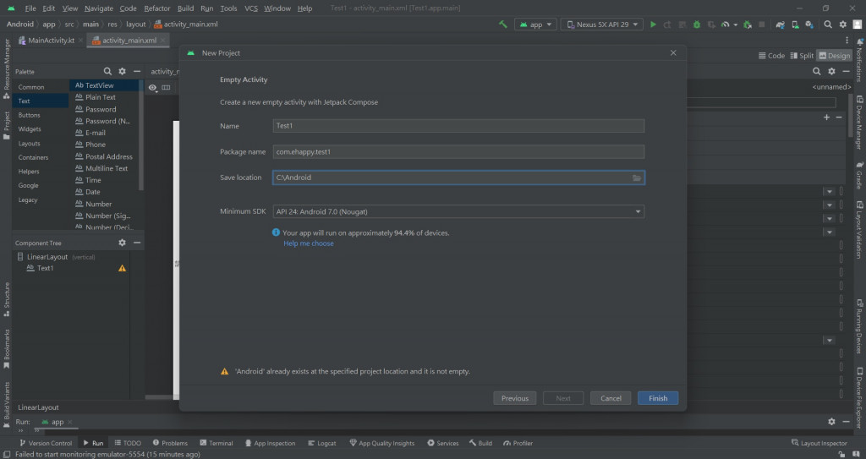This screenshot has width=866, height=459.
Task: Open the Terminal tool window
Action: click(216, 443)
